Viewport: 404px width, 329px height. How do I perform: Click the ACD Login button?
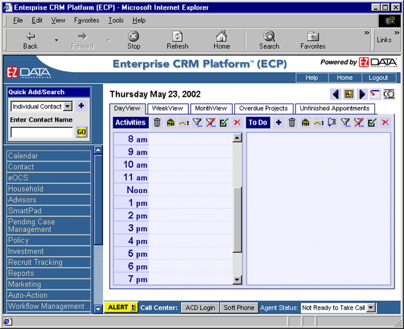coord(200,307)
